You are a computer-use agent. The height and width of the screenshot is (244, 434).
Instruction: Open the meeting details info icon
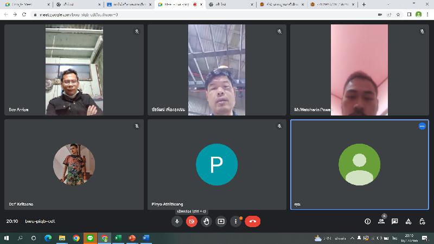(367, 221)
